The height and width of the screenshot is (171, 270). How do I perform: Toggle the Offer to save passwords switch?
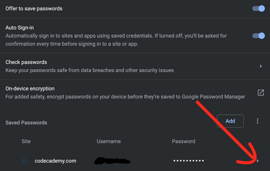pos(258,9)
